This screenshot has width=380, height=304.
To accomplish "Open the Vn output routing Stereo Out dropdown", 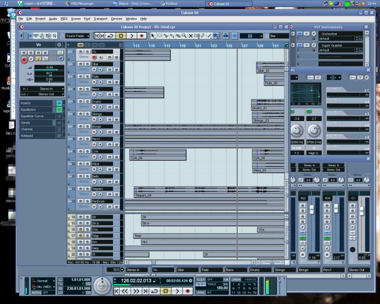I will pos(42,95).
